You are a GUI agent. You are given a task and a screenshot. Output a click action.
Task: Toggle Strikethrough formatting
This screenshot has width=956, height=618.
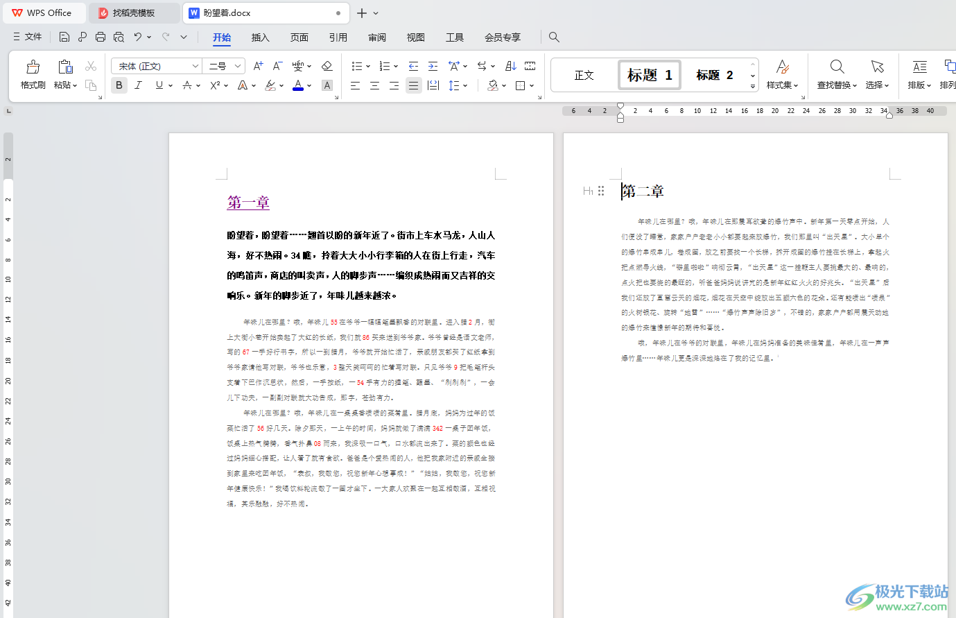(187, 85)
